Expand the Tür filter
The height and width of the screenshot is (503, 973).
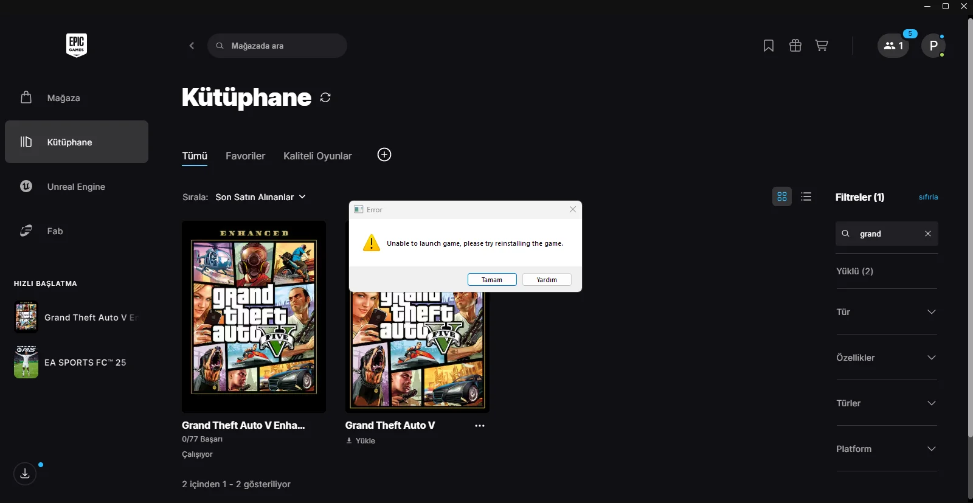click(x=887, y=312)
